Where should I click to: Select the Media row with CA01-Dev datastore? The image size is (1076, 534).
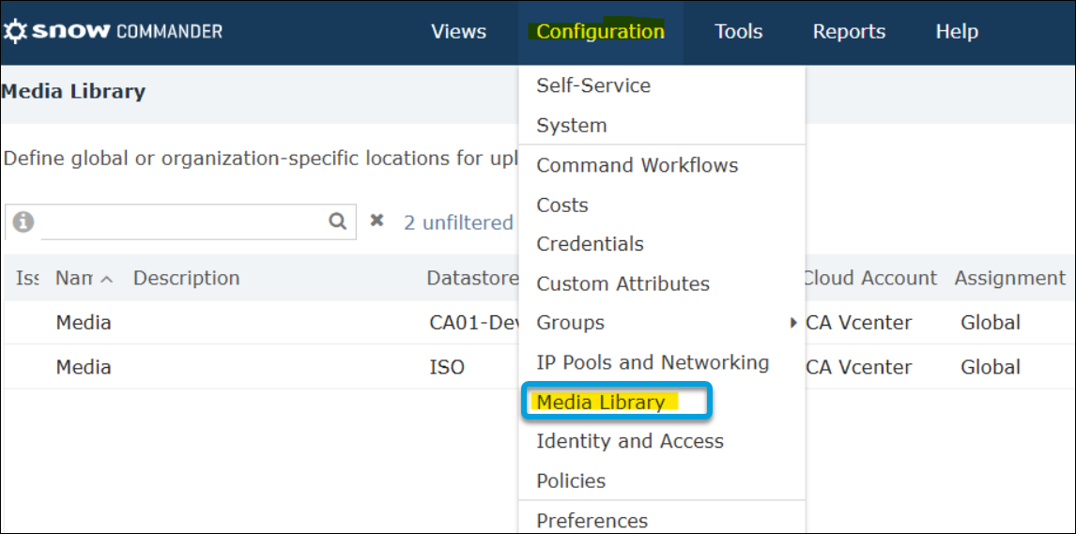538,322
